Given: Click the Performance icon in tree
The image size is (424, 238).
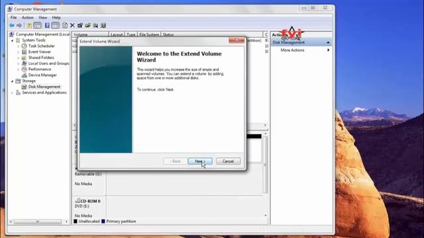Looking at the screenshot, I should tap(24, 69).
